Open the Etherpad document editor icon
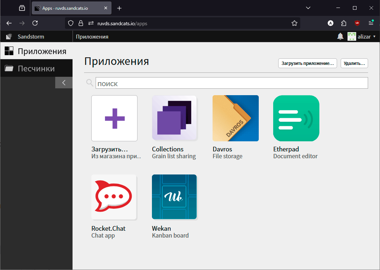This screenshot has height=270, width=380. 296,118
